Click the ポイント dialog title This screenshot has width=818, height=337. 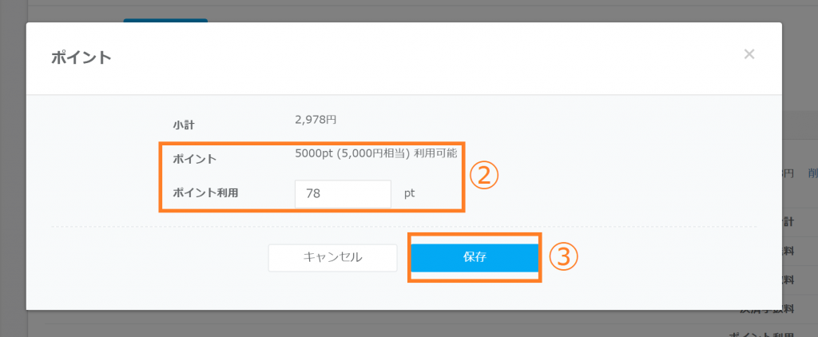click(x=81, y=57)
